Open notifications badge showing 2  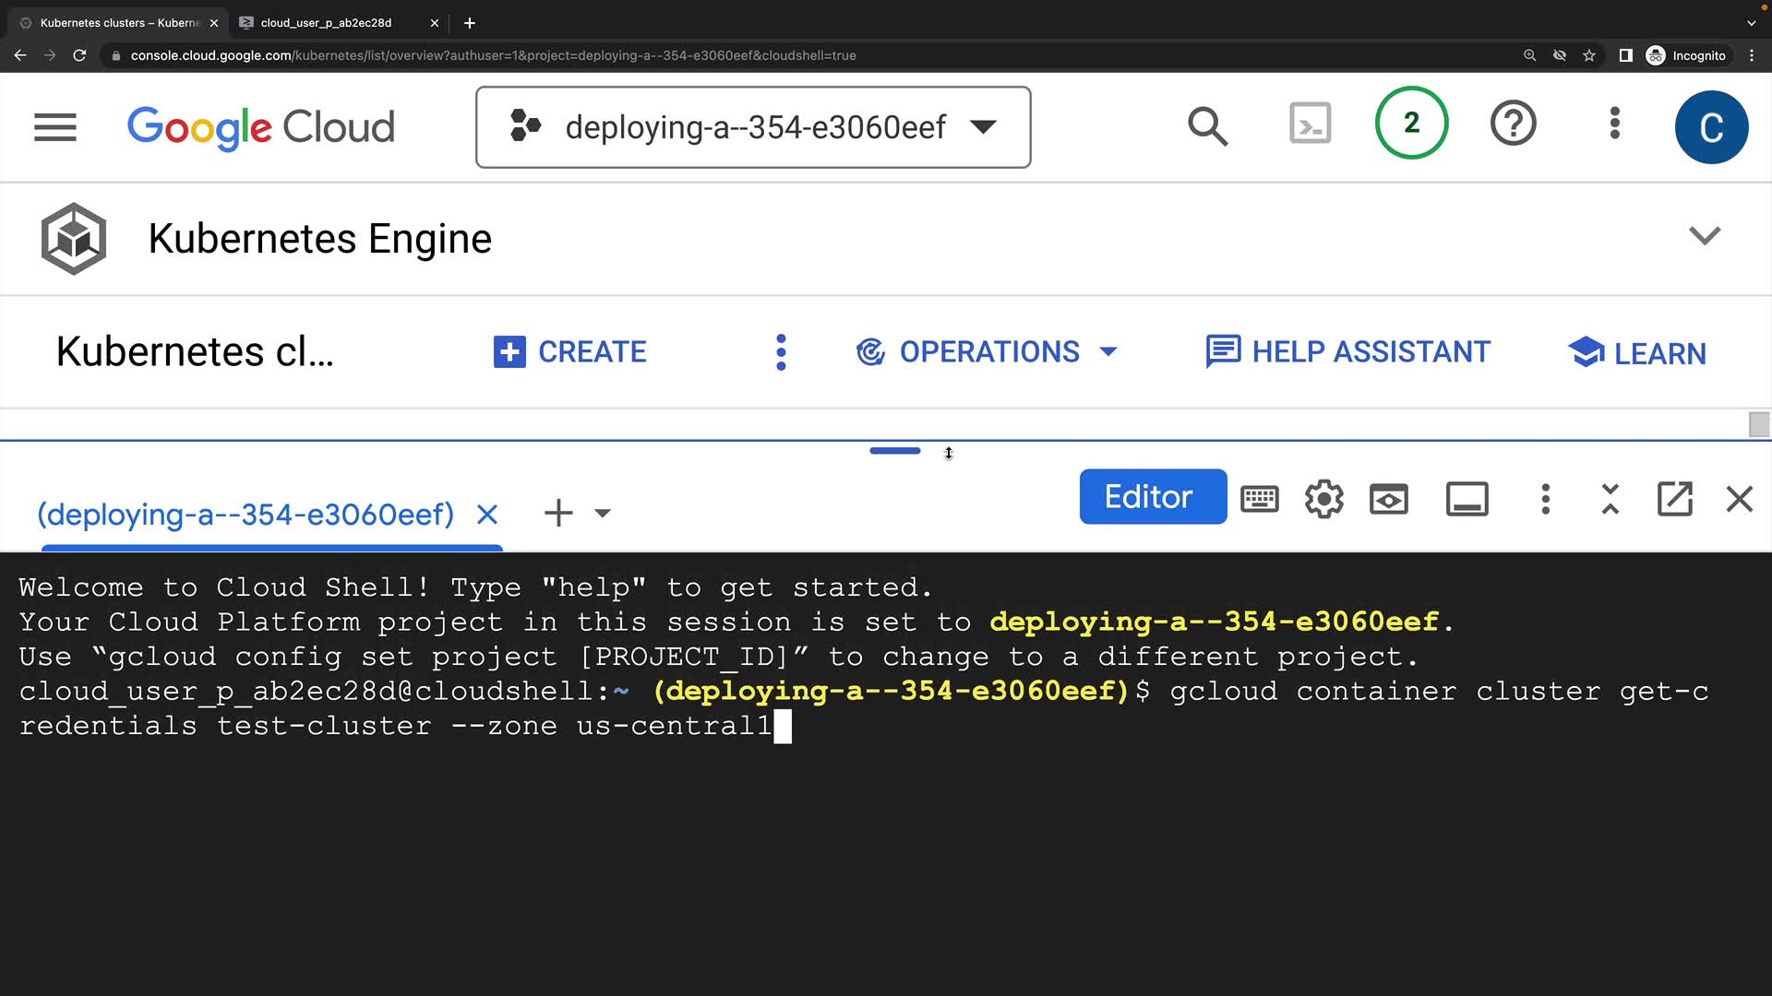(1411, 124)
